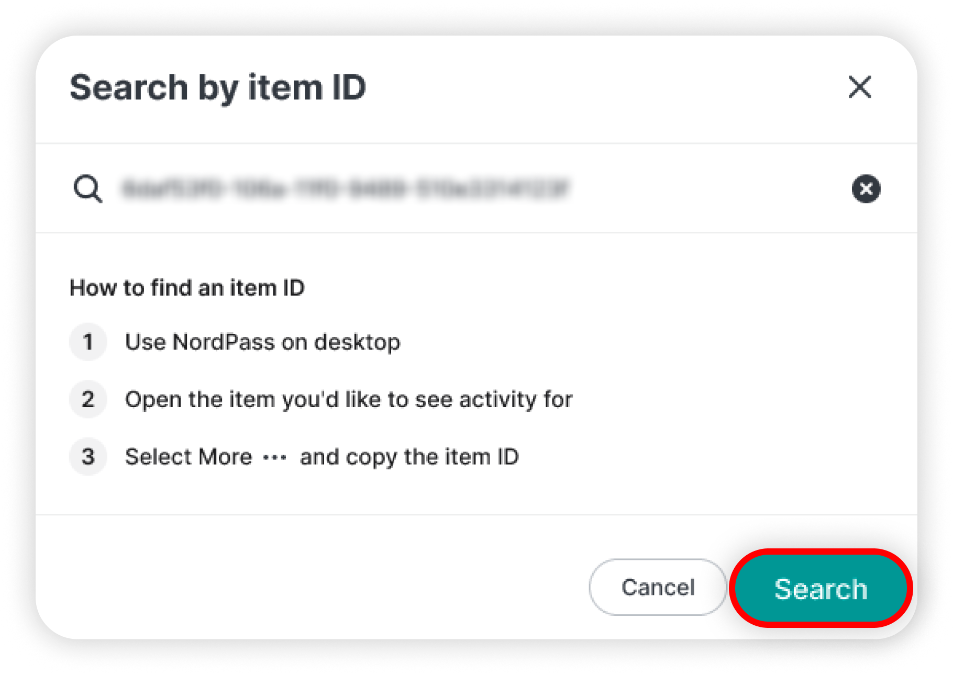This screenshot has width=953, height=675.
Task: Cancel the item ID search
Action: click(658, 587)
